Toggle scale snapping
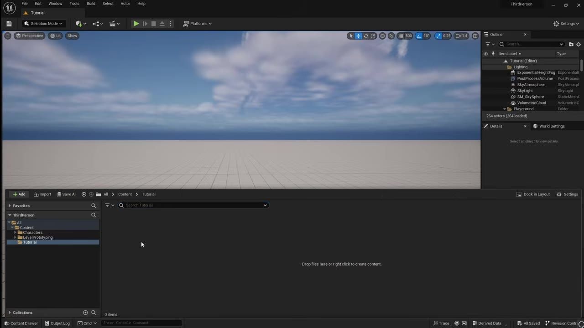This screenshot has width=584, height=328. 438,36
